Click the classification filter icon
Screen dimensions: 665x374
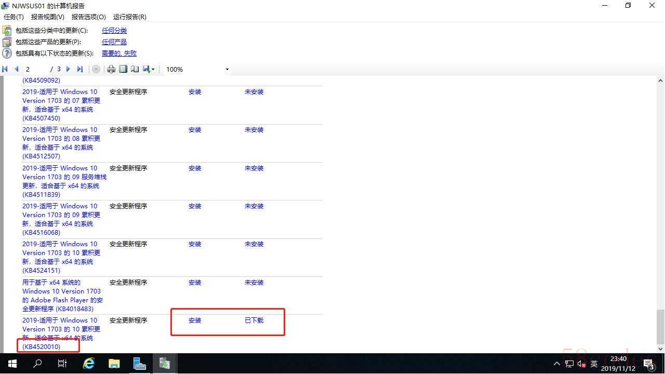tap(7, 31)
